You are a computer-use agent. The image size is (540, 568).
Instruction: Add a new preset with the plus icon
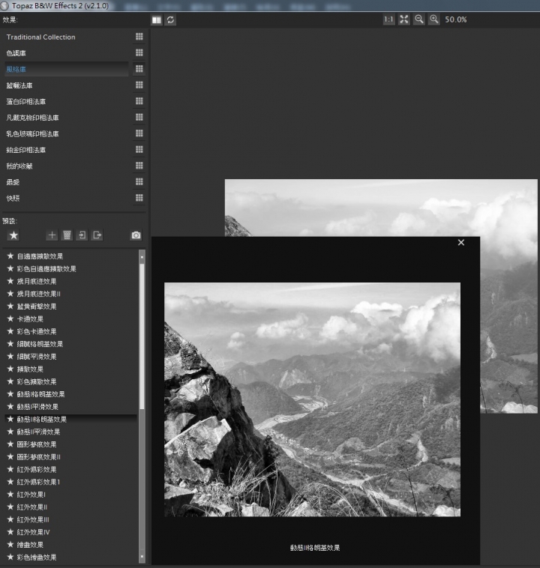pyautogui.click(x=52, y=235)
